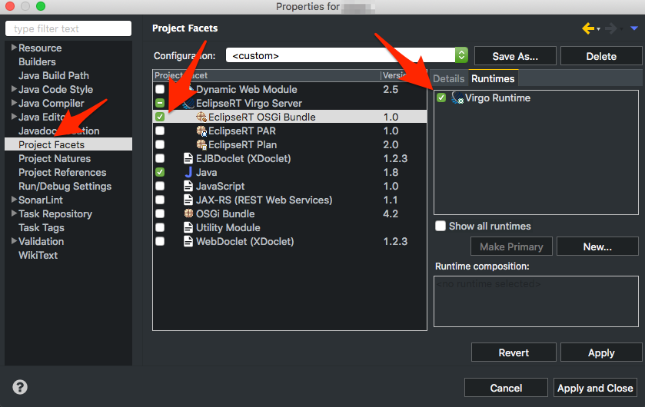Screen dimensions: 645x407
Task: Focus the type filter text field
Action: click(68, 28)
